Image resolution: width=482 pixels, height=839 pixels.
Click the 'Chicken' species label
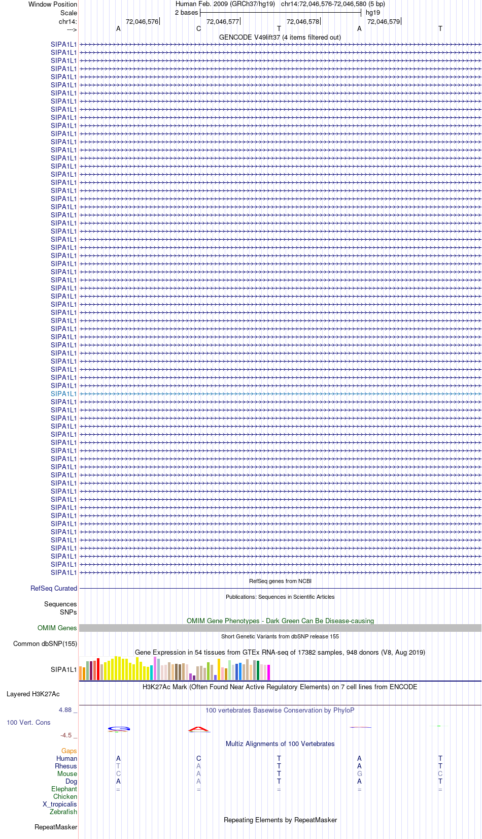(65, 796)
